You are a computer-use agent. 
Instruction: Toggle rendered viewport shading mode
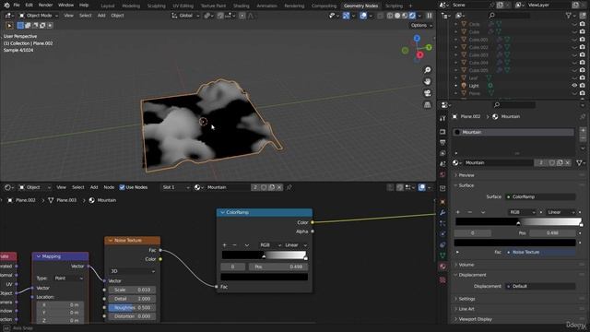(412, 16)
